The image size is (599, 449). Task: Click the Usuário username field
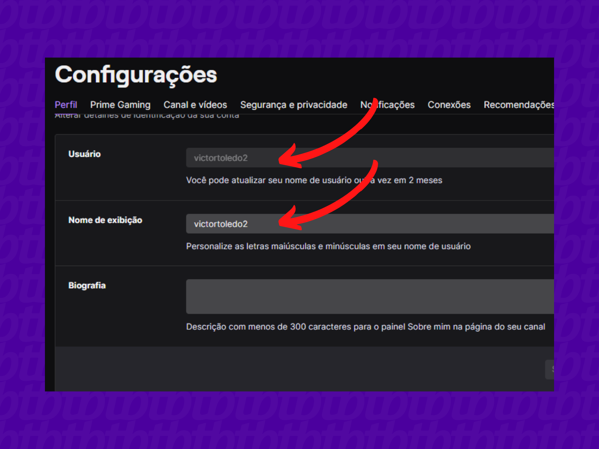pos(370,158)
